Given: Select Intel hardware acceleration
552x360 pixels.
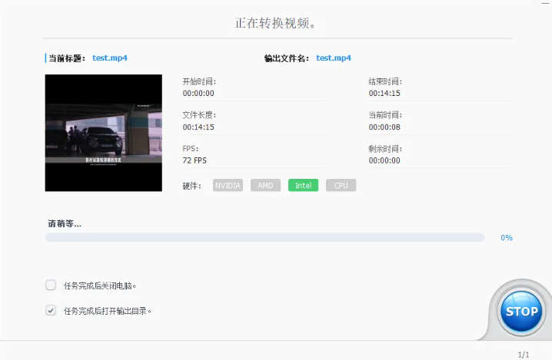Looking at the screenshot, I should (303, 185).
